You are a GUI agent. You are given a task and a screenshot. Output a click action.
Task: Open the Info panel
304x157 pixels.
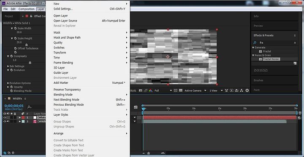[x=256, y=16]
